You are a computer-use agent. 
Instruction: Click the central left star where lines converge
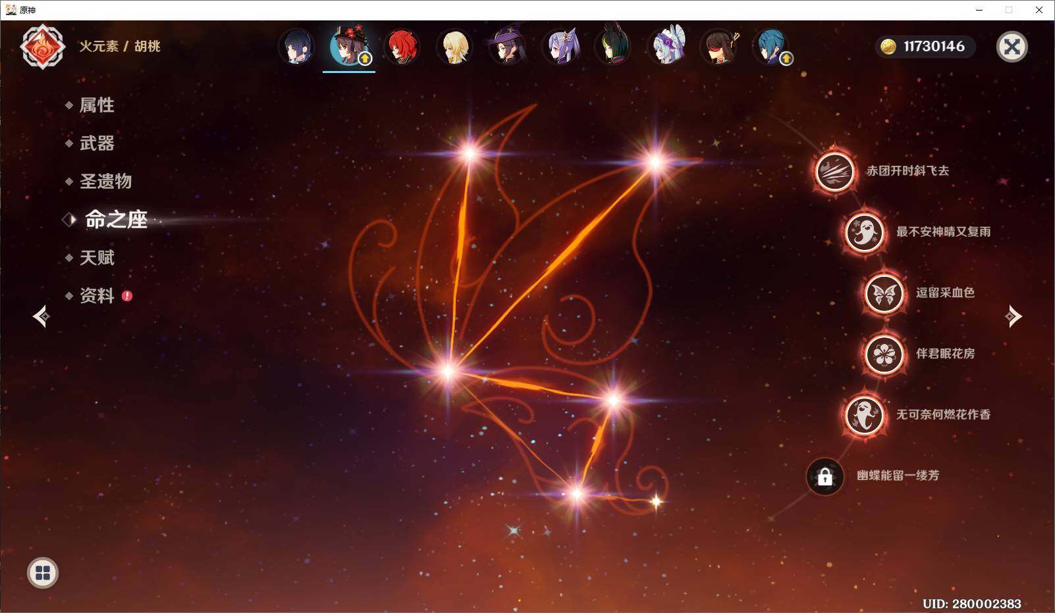tap(448, 371)
